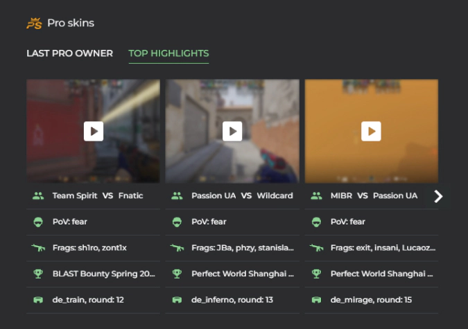This screenshot has width=468, height=329.
Task: Click the Wildcard team name
Action: click(x=275, y=196)
